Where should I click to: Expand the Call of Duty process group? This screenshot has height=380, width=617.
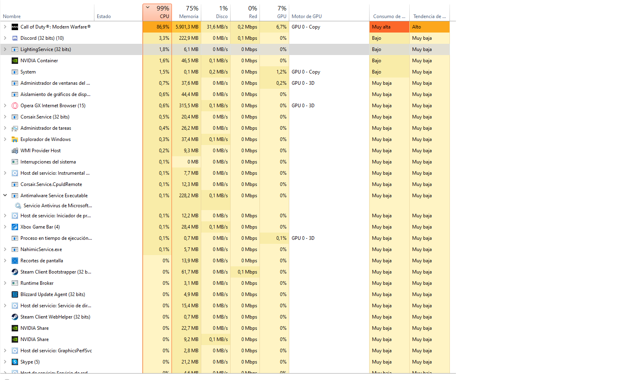[5, 27]
